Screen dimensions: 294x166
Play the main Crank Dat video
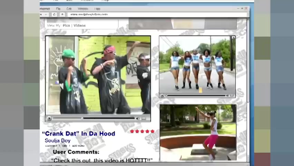pos(49,118)
